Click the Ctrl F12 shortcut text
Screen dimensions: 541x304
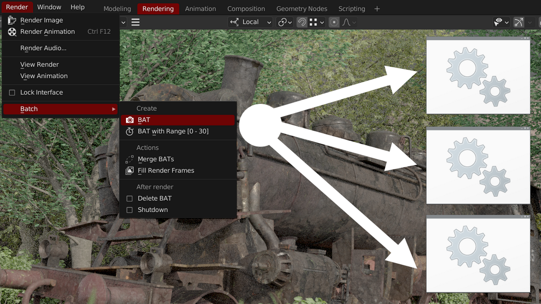coord(99,32)
